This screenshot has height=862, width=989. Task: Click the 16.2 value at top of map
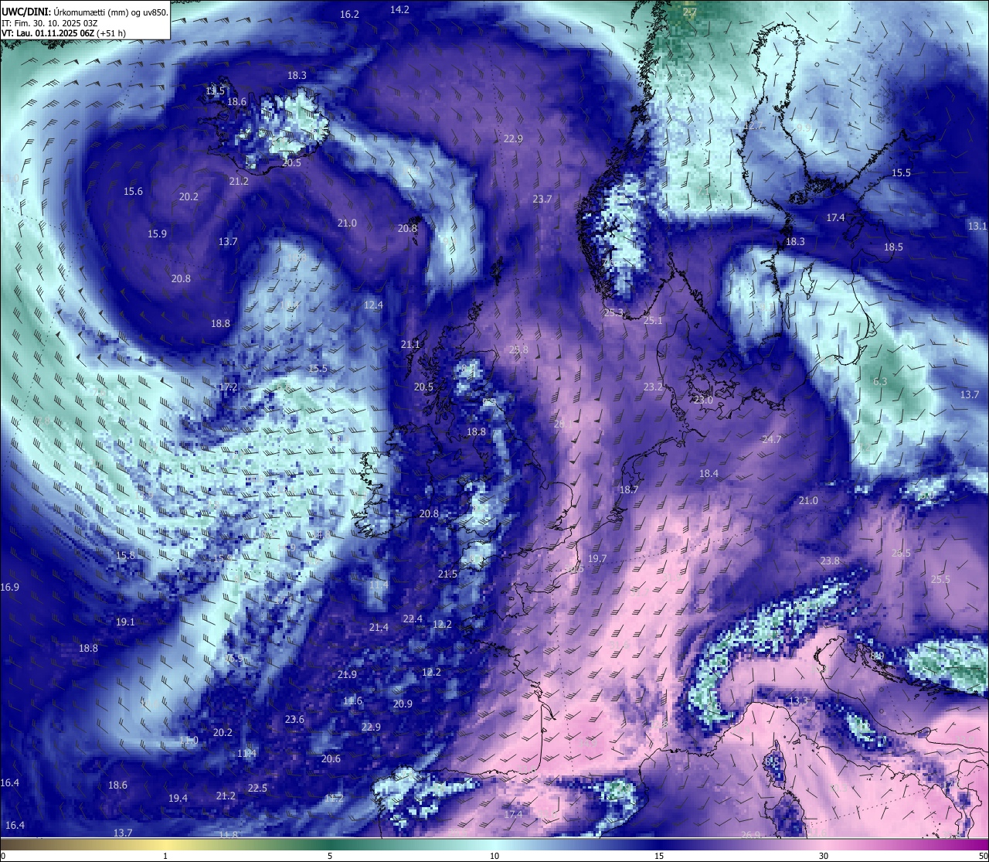[349, 15]
